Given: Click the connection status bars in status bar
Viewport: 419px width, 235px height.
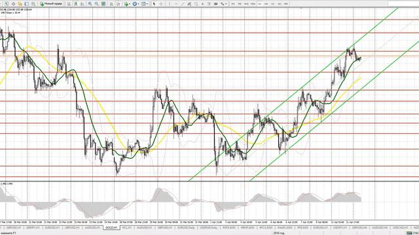Looking at the screenshot, I should click(x=409, y=233).
